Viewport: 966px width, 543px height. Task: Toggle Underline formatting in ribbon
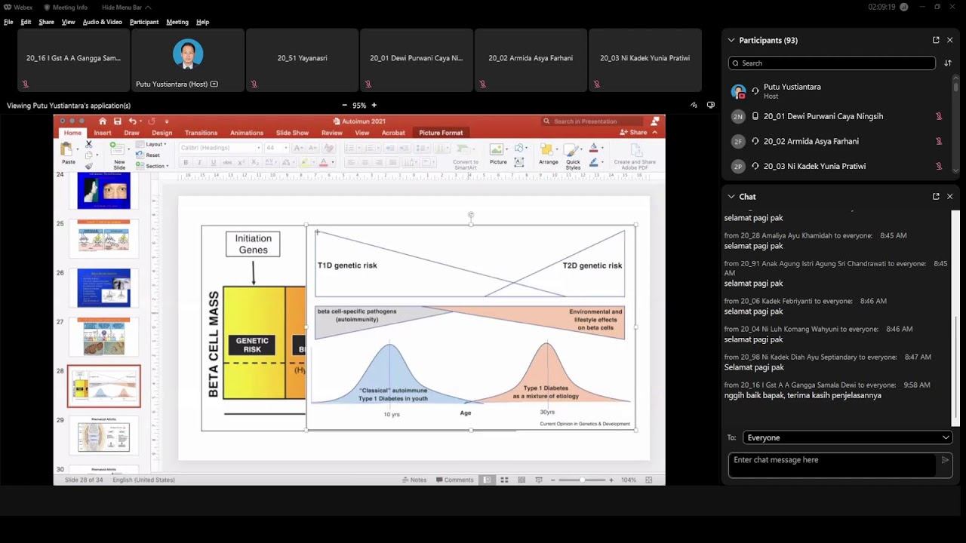click(214, 162)
